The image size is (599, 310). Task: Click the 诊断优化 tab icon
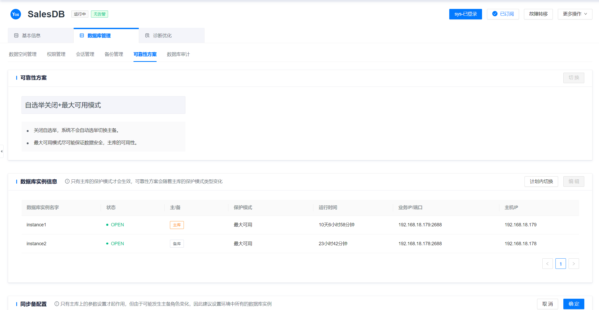click(147, 35)
